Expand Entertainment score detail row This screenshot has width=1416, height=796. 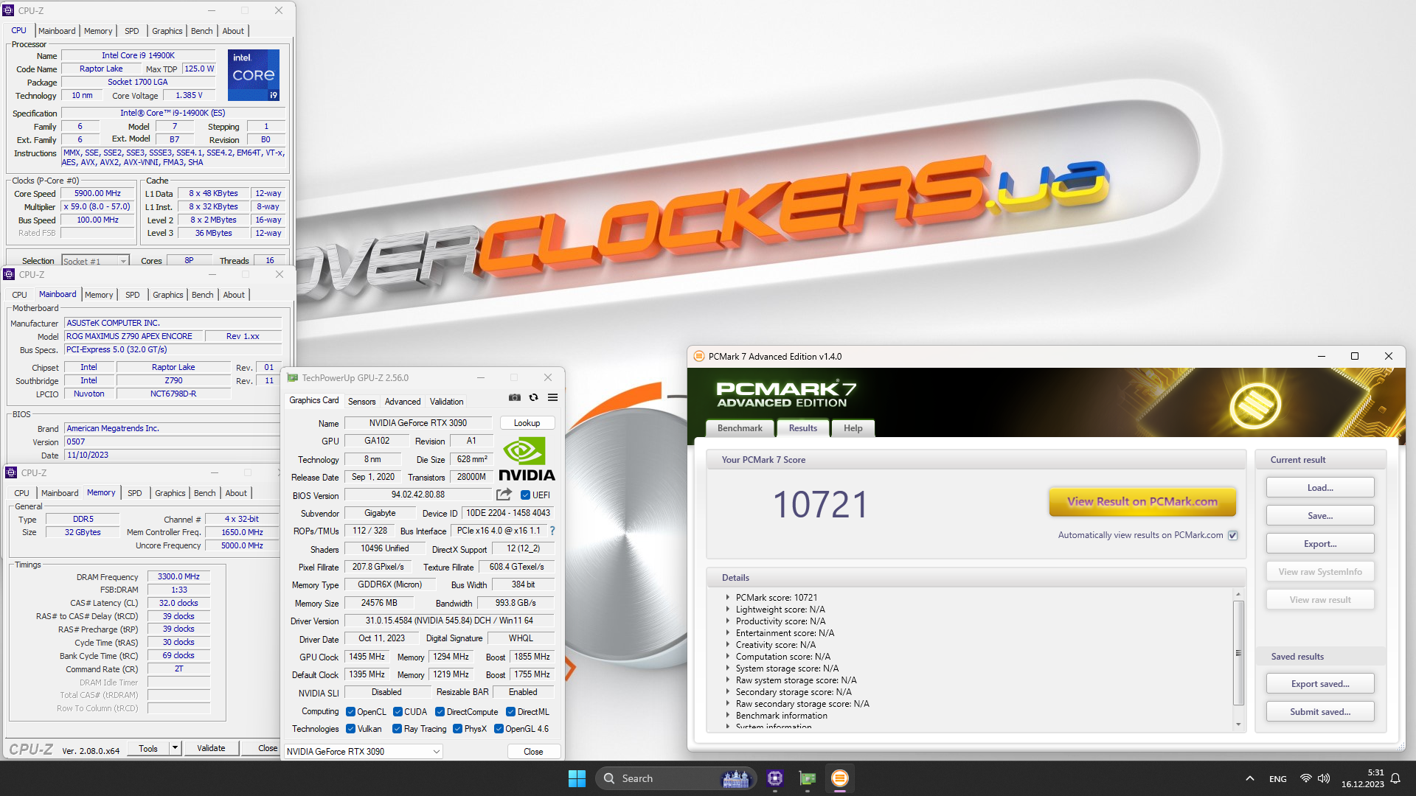click(728, 633)
